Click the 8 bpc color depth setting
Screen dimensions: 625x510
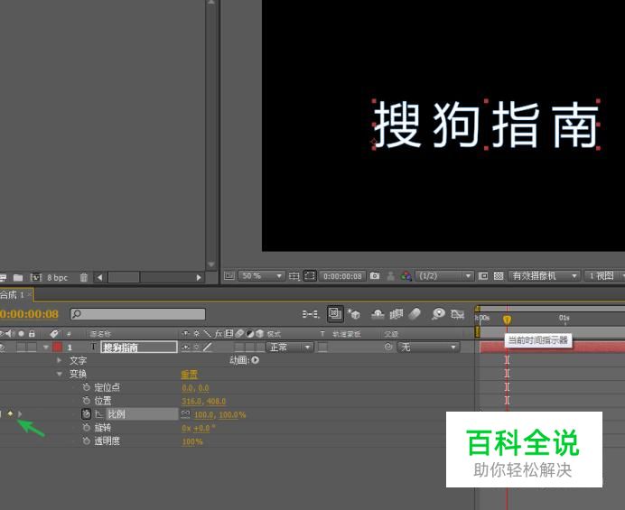[x=58, y=278]
